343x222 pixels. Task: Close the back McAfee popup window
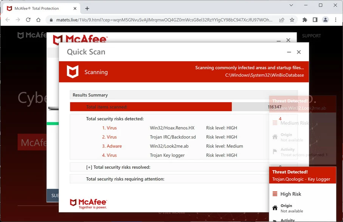[288, 40]
